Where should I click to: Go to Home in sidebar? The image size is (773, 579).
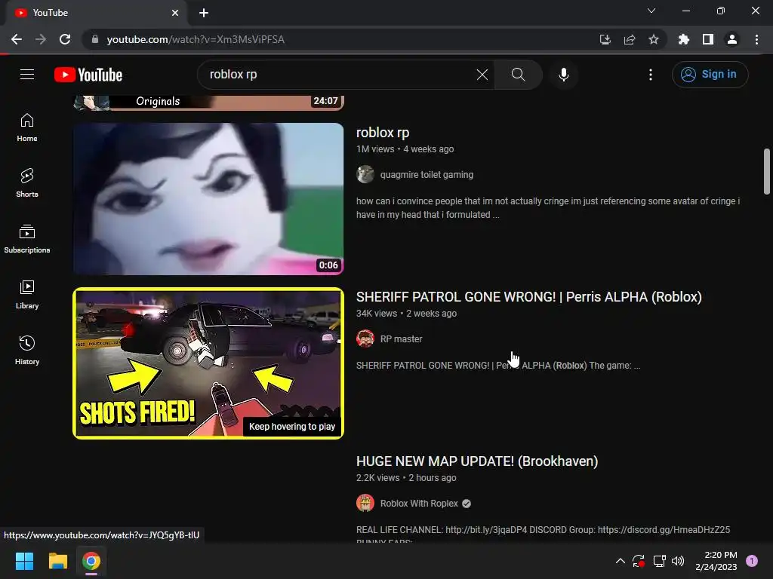coord(27,127)
